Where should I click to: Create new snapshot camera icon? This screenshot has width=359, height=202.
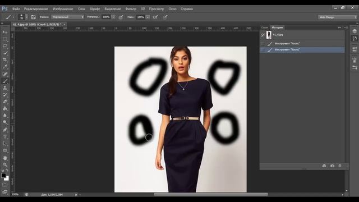pos(332,166)
